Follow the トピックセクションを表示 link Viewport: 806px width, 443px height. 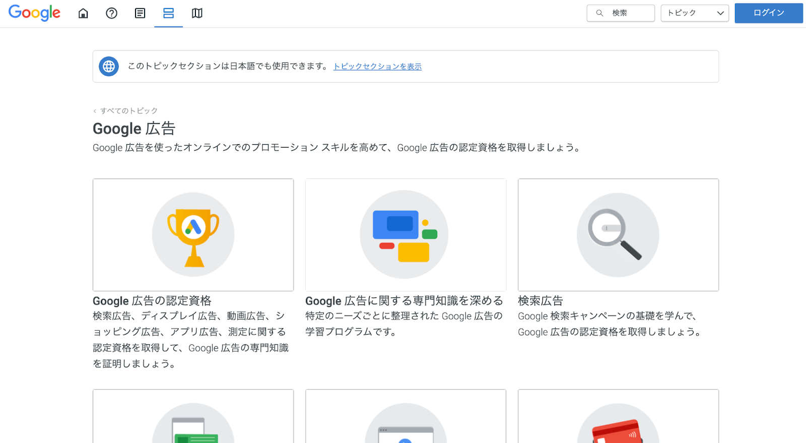point(377,67)
